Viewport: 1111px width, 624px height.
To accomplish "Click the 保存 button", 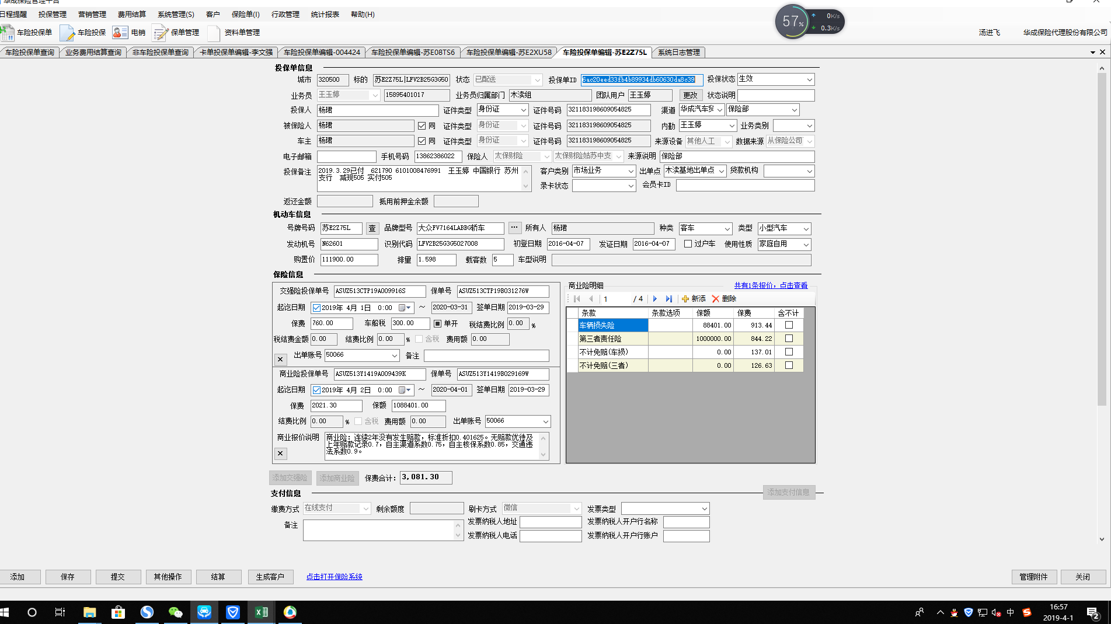I will (68, 577).
